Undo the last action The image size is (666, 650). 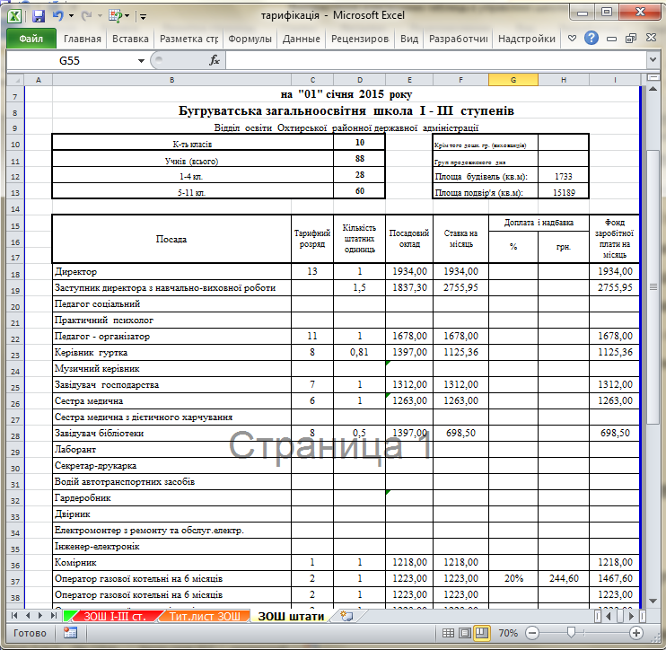58,16
